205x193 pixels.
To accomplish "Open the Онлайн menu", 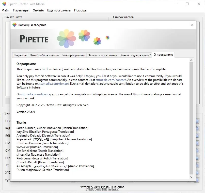I will (38, 10).
